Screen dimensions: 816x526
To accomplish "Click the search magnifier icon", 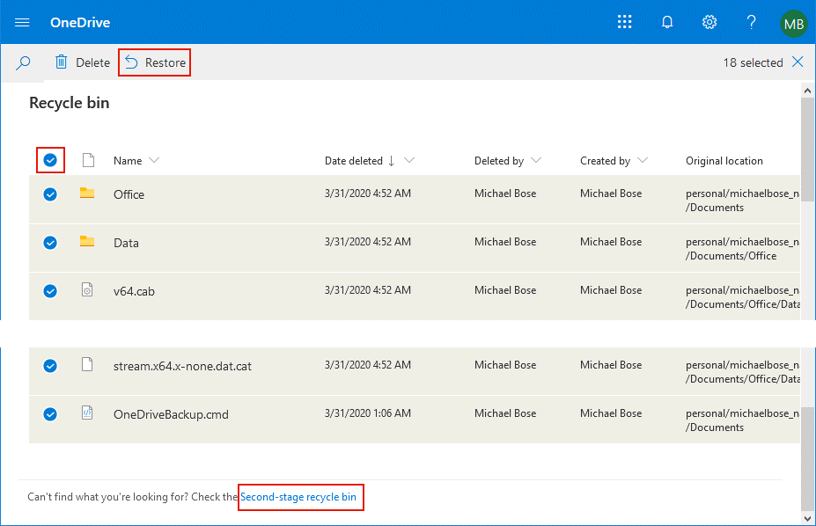I will coord(23,62).
